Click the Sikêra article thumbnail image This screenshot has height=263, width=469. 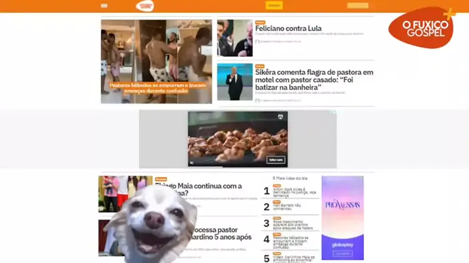[x=234, y=82]
